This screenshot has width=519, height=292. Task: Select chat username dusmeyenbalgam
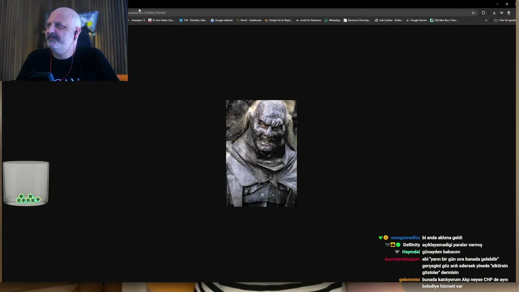pyautogui.click(x=402, y=259)
